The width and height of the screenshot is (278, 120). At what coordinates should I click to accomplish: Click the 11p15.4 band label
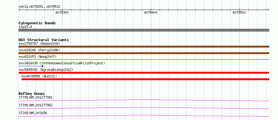(25, 27)
